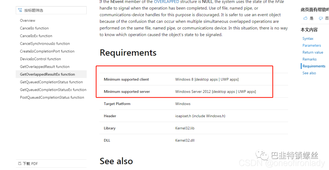Screen dimensions: 329x170
Task: Click 'Windows 8 [desktop apps | UWP apps]' cell
Action: [x=207, y=80]
